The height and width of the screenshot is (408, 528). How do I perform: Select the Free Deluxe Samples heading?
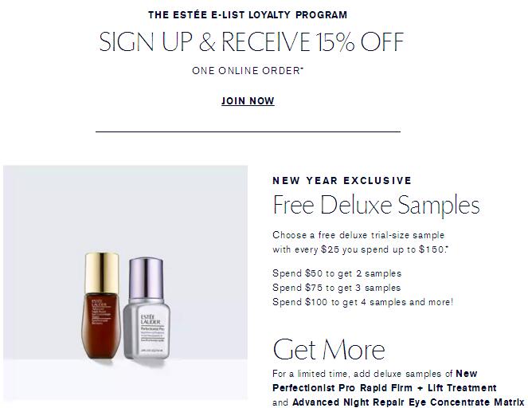[x=376, y=205]
